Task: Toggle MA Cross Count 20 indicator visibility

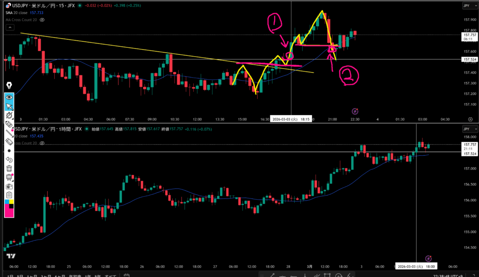Action: click(43, 21)
